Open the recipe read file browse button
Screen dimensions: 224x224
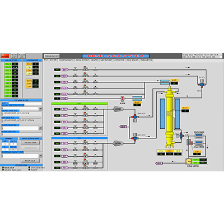click(40, 128)
